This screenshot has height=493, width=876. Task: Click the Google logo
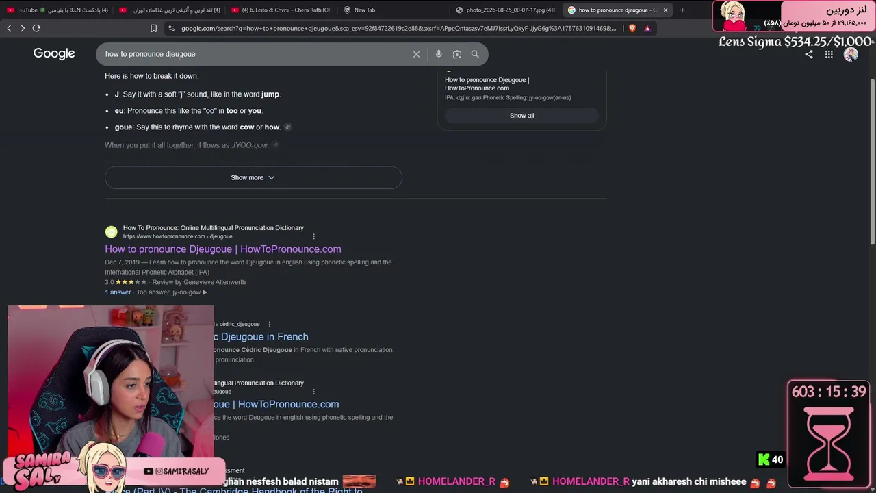[54, 54]
